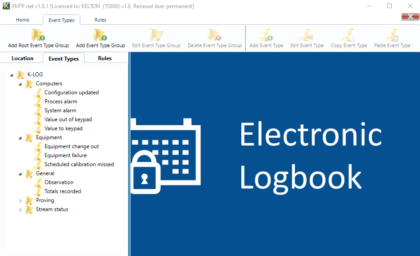Image resolution: width=420 pixels, height=256 pixels.
Task: Click the Delete Event Type Group icon
Action: click(215, 35)
